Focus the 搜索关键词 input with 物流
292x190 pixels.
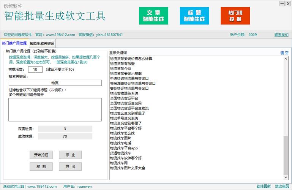coord(55,83)
